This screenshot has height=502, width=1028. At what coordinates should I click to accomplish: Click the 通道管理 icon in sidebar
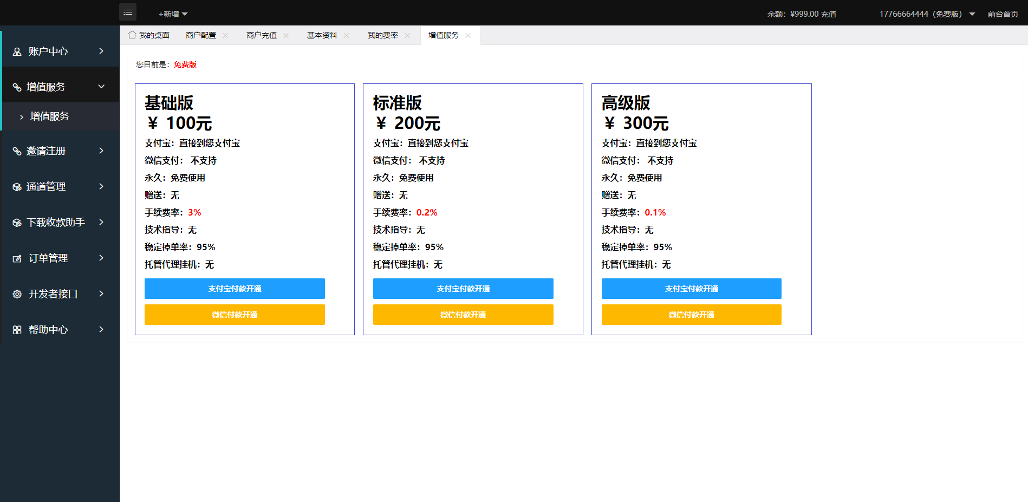point(17,187)
